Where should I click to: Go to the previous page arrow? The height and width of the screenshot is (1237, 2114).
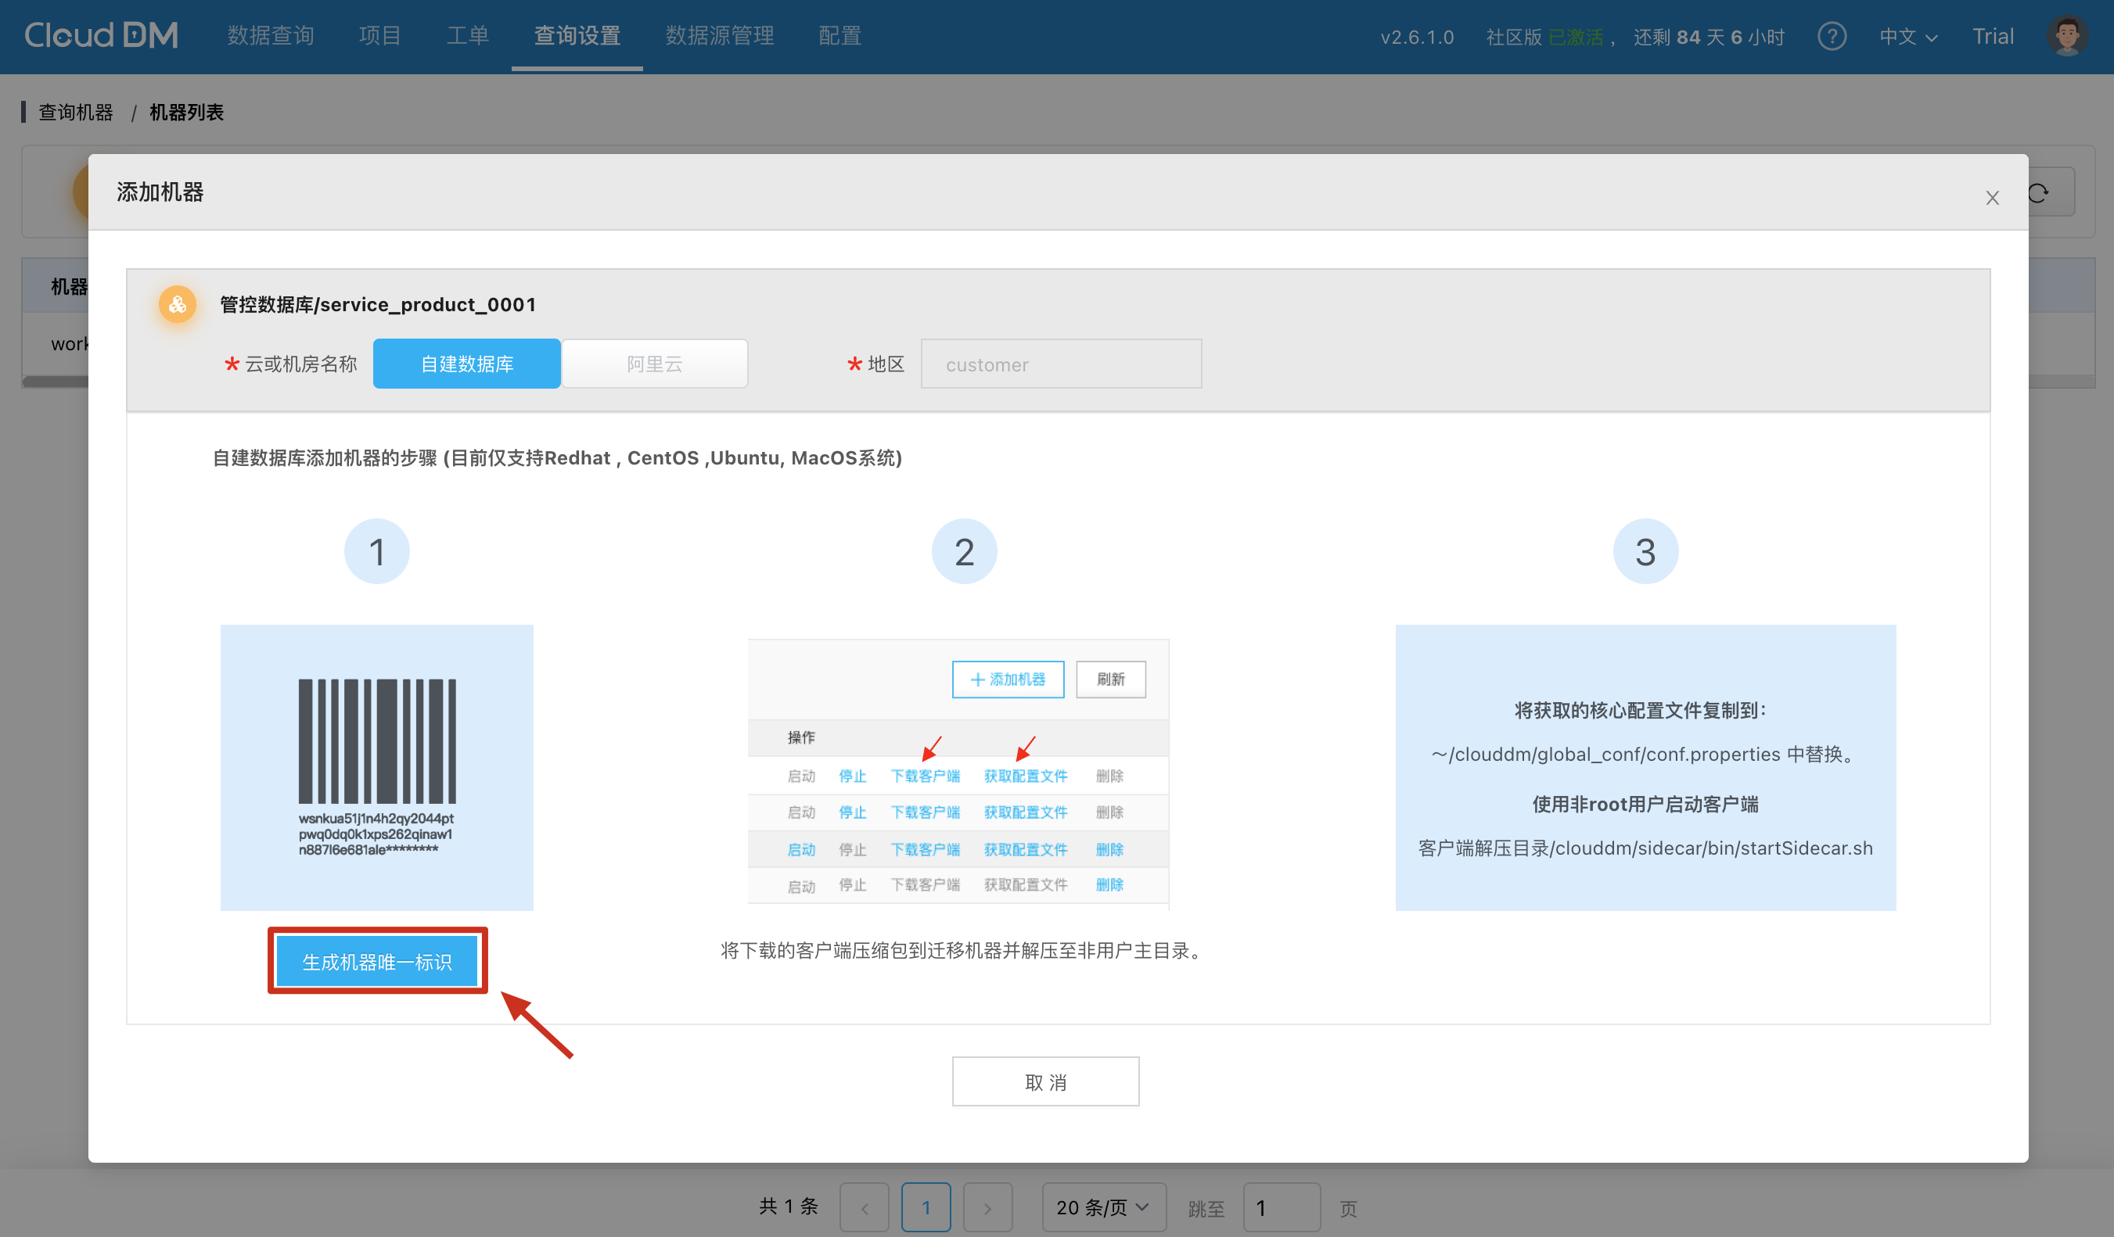coord(864,1207)
